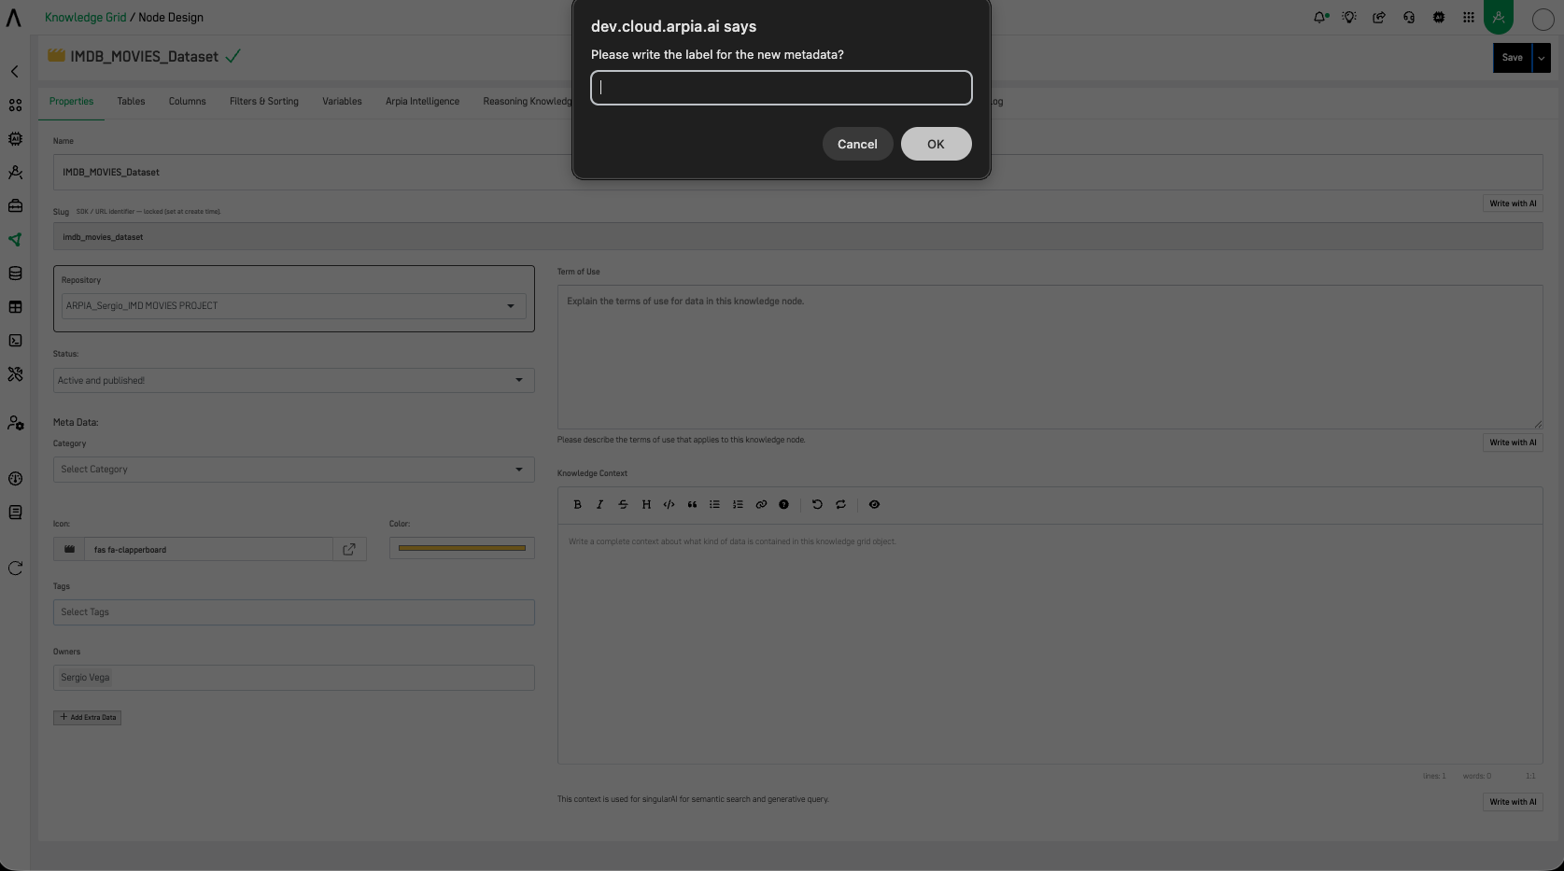Open the Repository dropdown
Viewport: 1564px width, 871px height.
[293, 305]
